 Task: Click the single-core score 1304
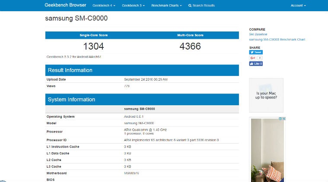[93, 46]
